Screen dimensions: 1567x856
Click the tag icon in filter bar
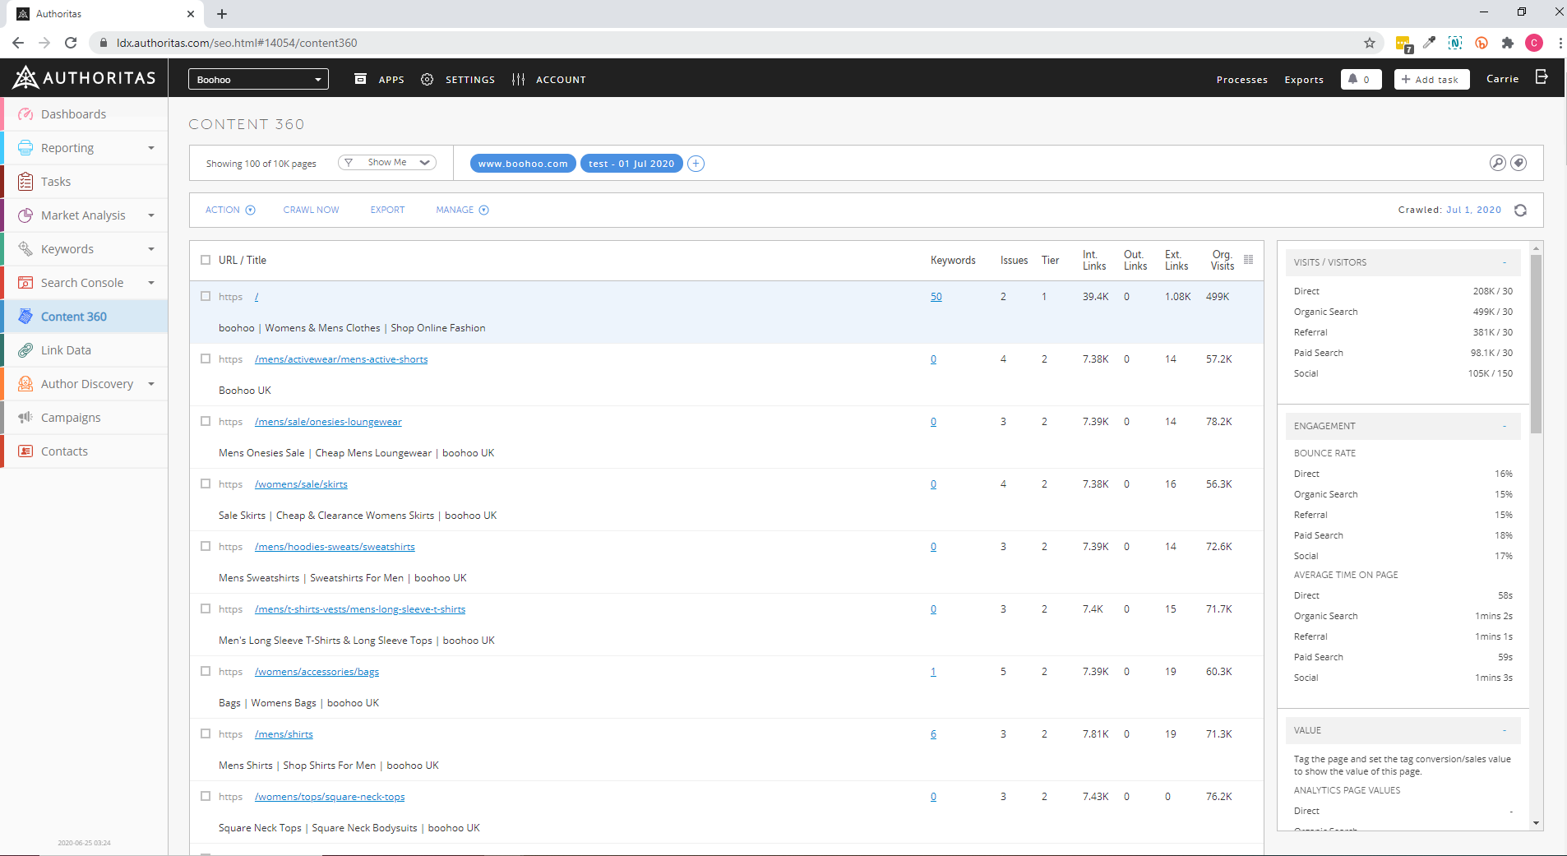point(1518,163)
